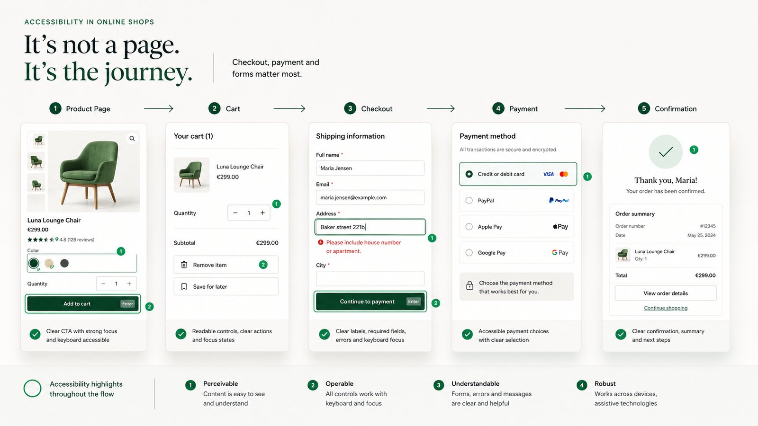Click the red error icon below Address
This screenshot has height=426, width=758.
pos(321,242)
